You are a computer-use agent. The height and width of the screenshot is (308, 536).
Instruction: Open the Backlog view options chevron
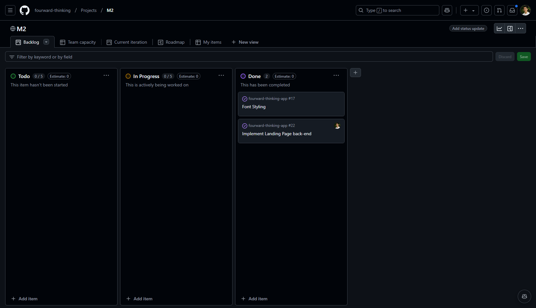pos(46,42)
